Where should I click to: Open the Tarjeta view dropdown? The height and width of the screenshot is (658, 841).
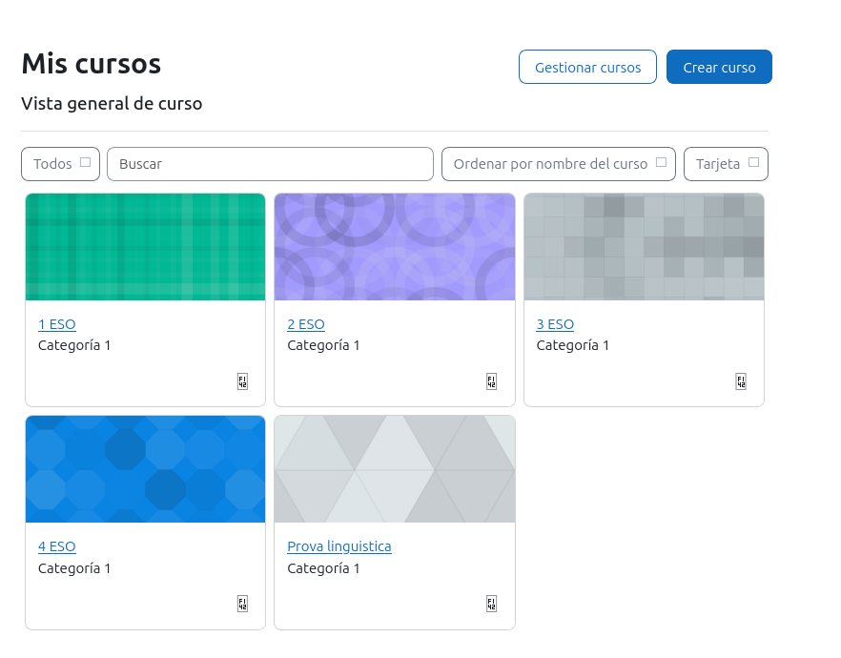point(726,164)
